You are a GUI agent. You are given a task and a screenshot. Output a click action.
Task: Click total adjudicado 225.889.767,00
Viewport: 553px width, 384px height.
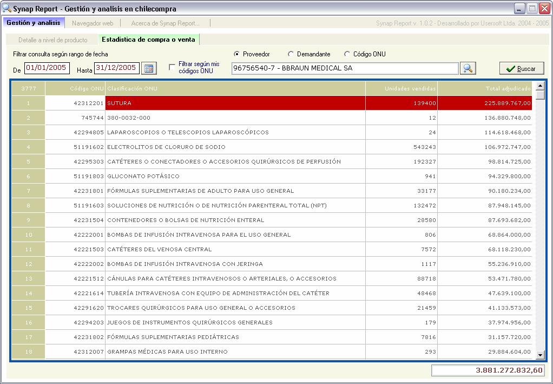click(x=485, y=103)
